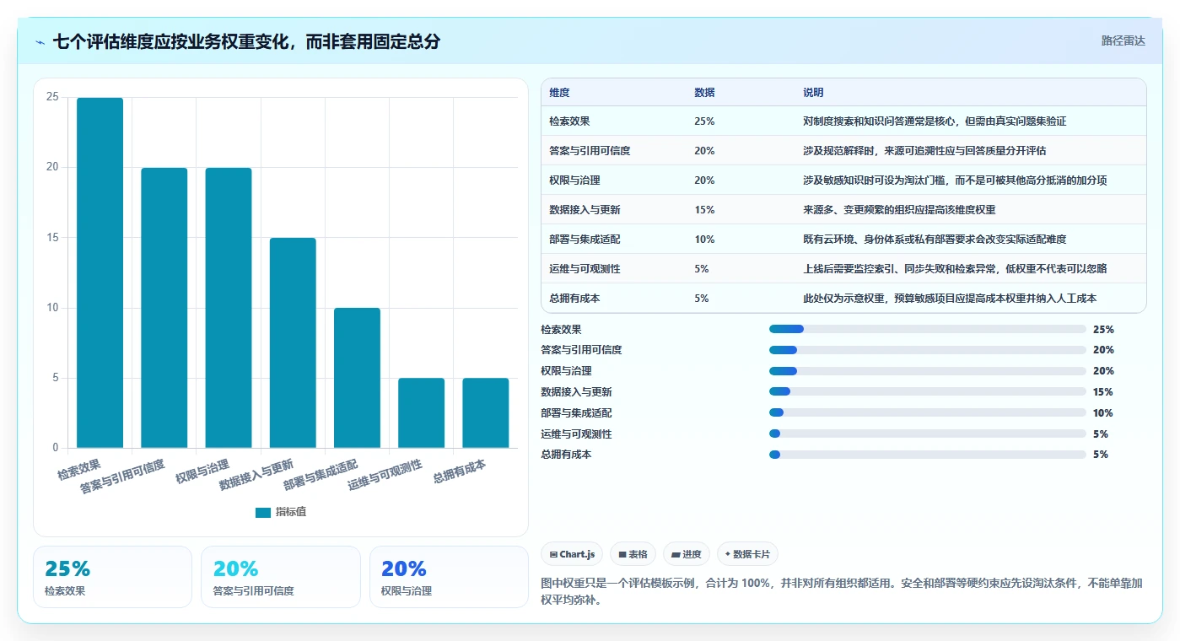The height and width of the screenshot is (641, 1180).
Task: Click description starting 此处仅为示意权重
Action: click(950, 299)
